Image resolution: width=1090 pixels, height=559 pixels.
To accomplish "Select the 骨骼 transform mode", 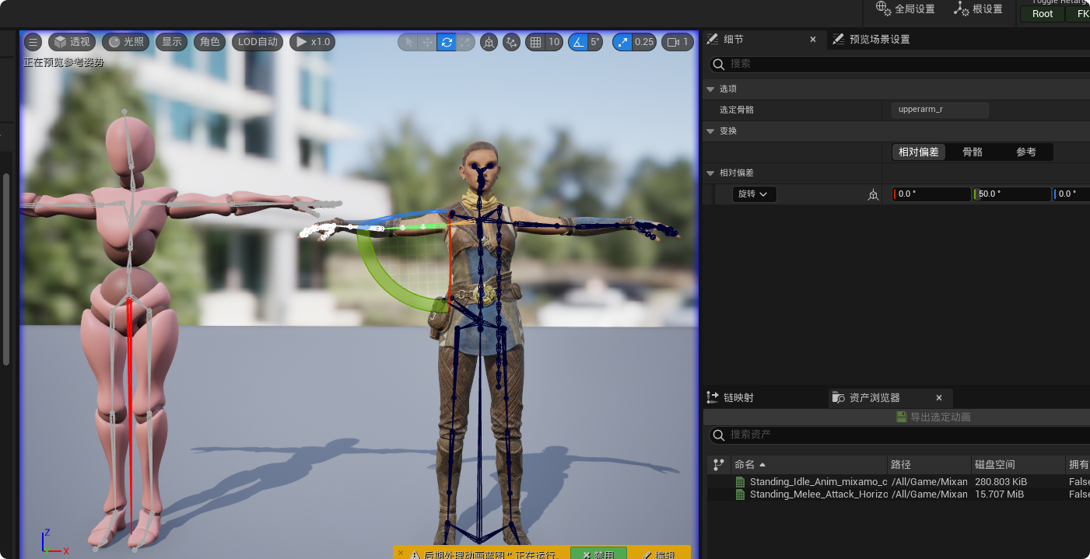I will click(973, 152).
